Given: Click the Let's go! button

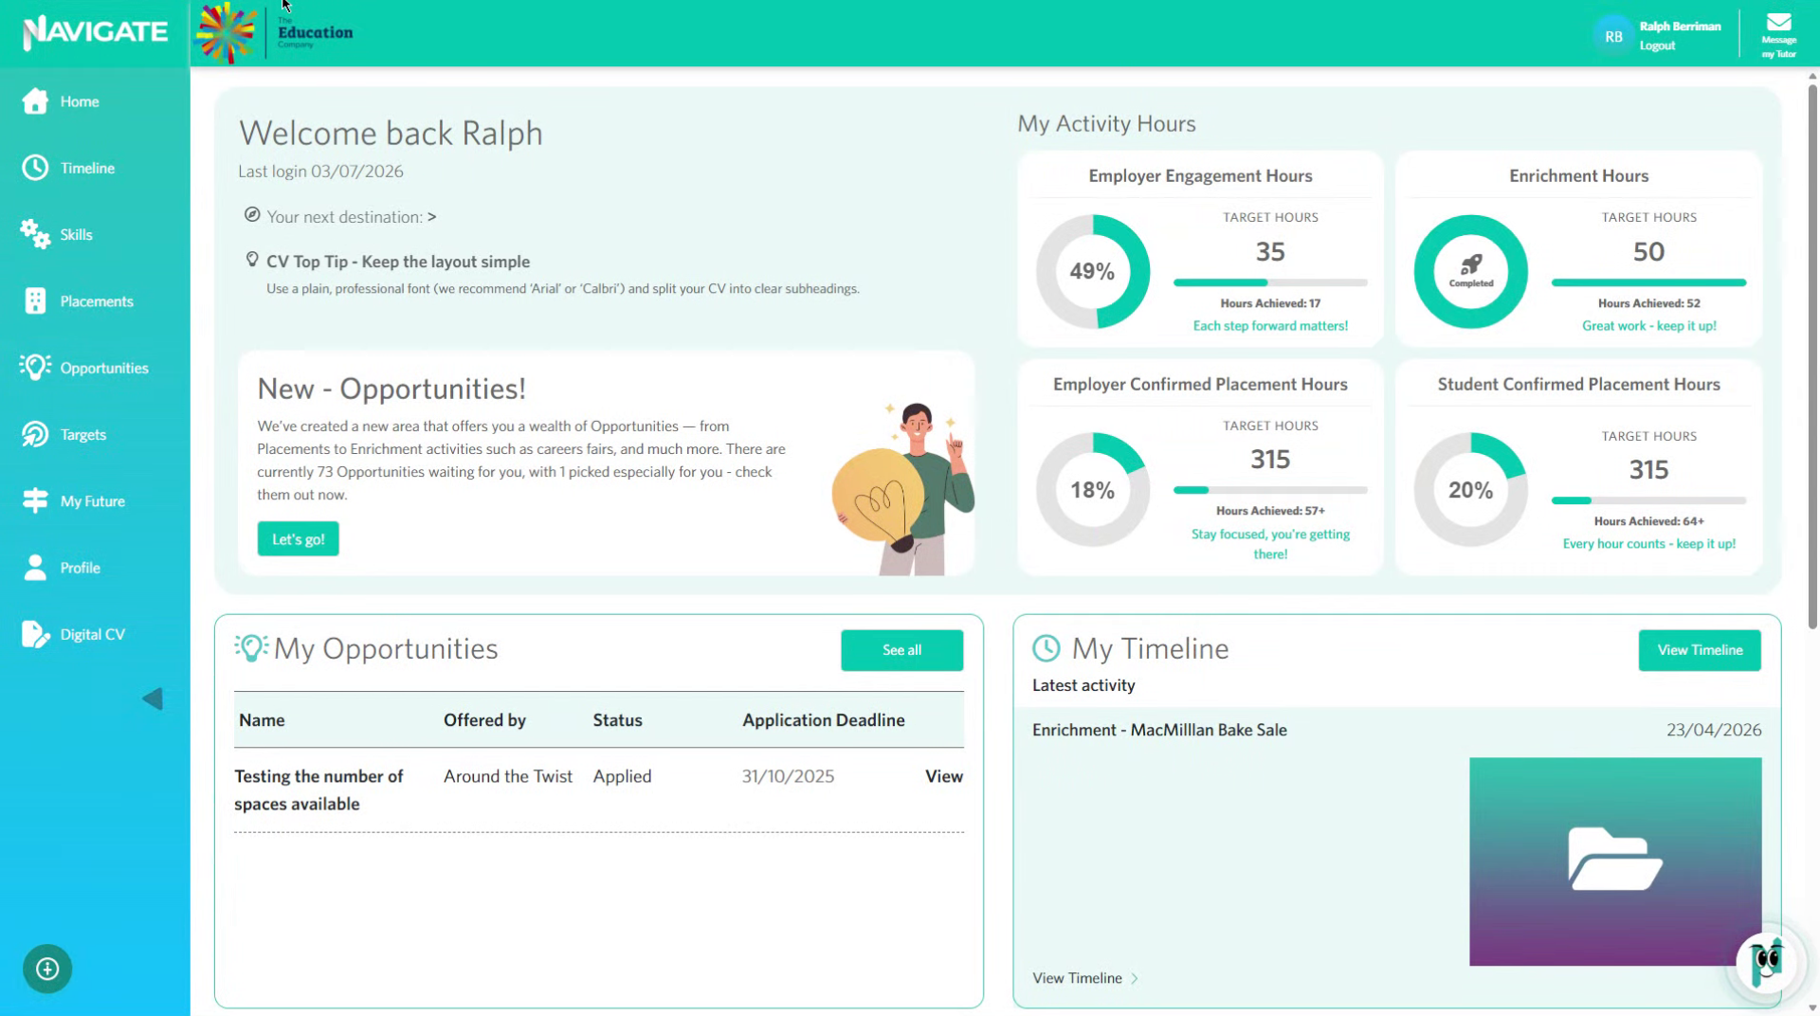Looking at the screenshot, I should pos(298,538).
